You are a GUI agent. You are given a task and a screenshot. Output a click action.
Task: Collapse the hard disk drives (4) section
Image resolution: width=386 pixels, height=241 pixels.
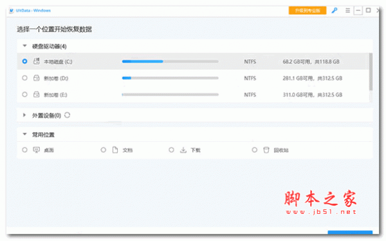click(24, 46)
